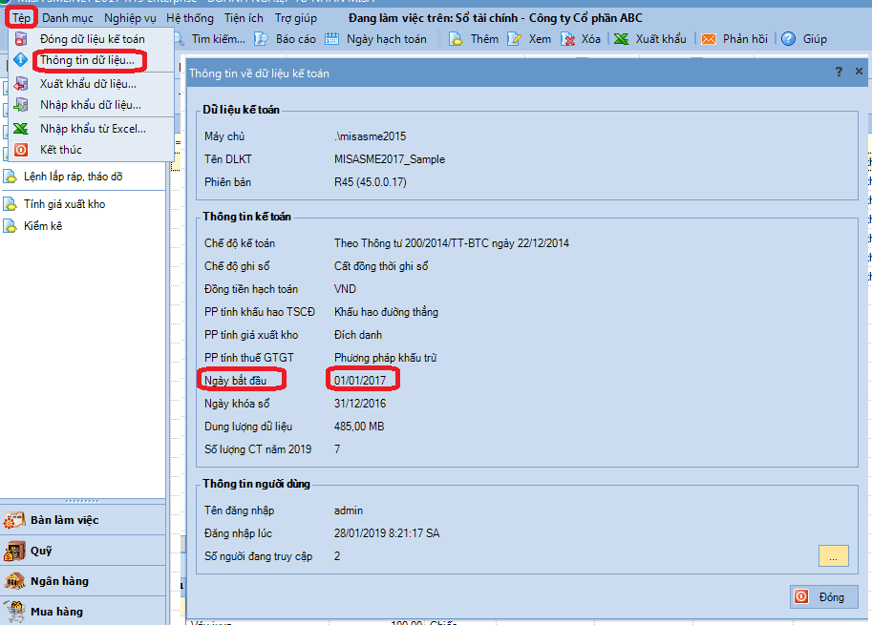The image size is (872, 625).
Task: Open the Tệp menu
Action: point(21,18)
